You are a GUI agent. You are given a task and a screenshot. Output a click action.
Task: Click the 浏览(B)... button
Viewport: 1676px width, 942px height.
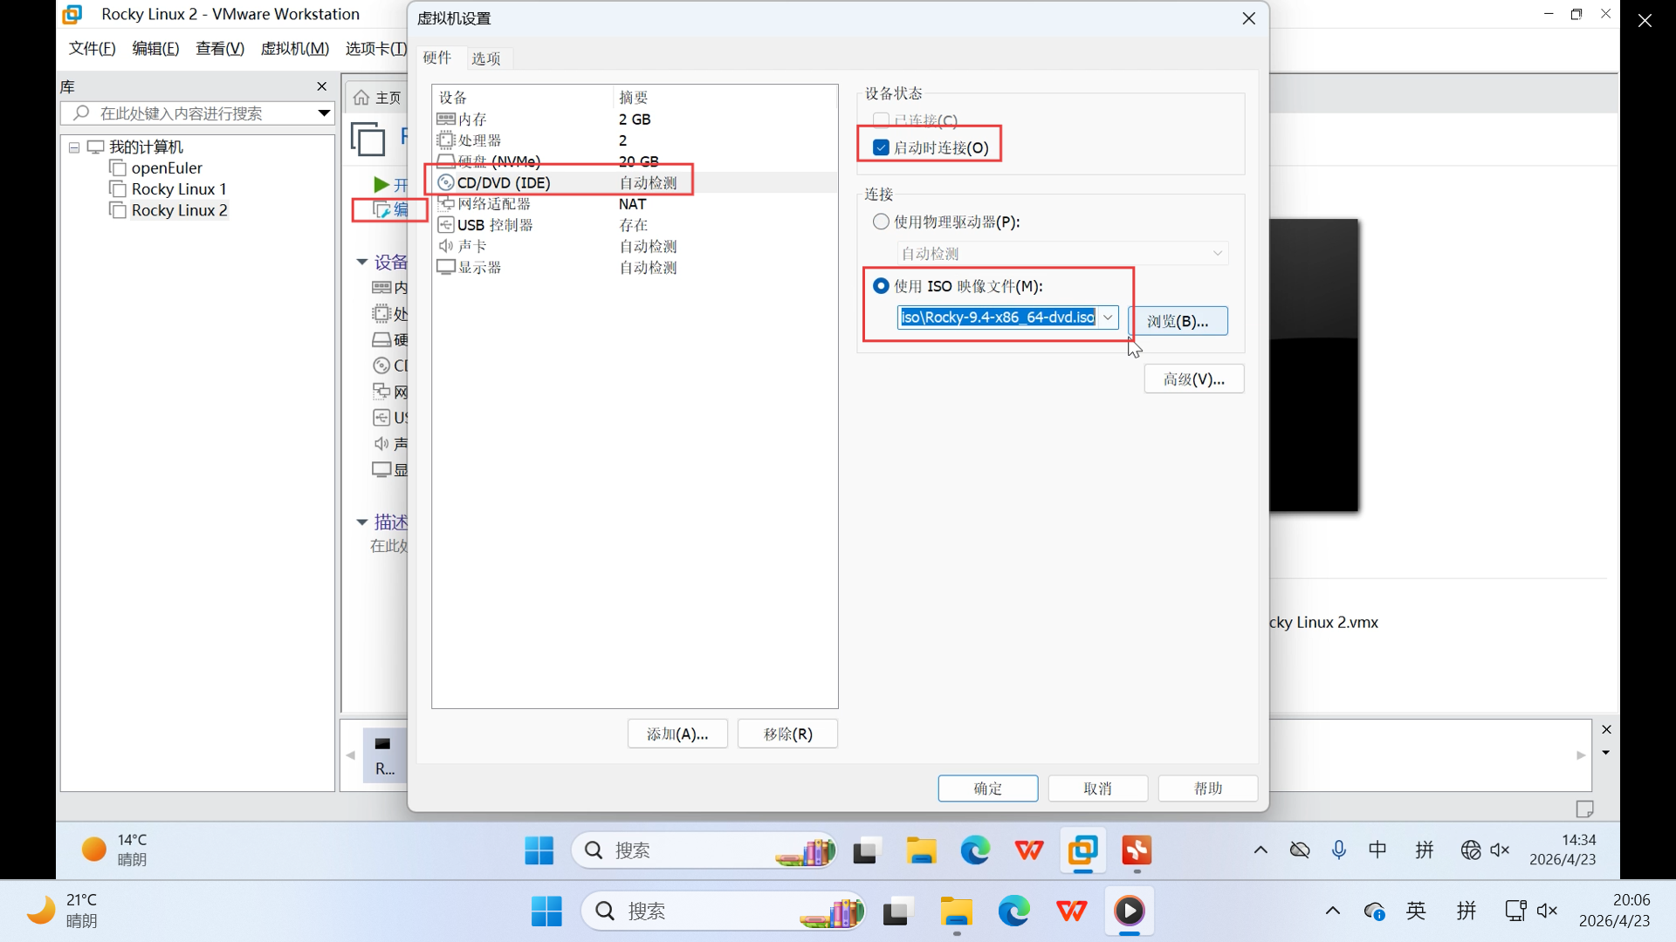click(1178, 321)
